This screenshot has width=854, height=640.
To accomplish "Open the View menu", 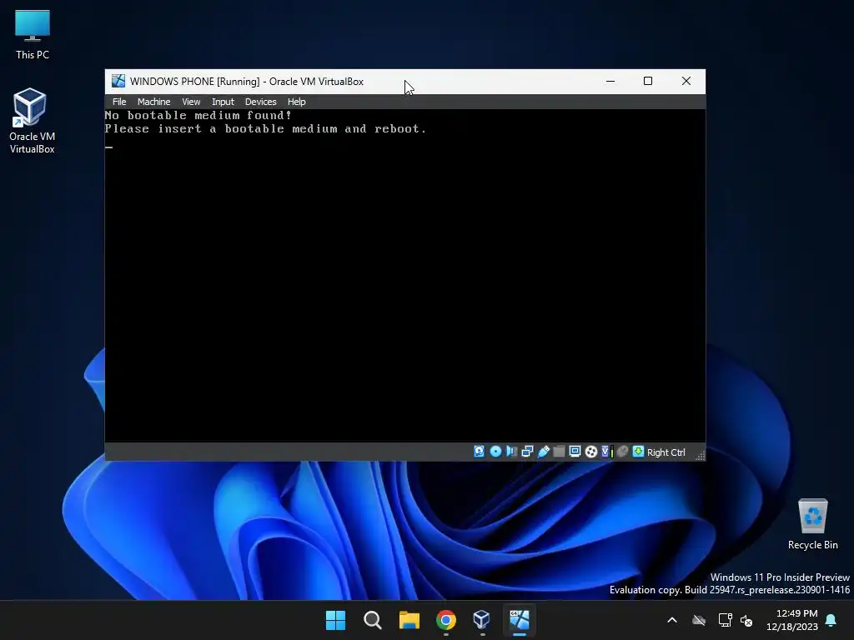I will pyautogui.click(x=191, y=102).
